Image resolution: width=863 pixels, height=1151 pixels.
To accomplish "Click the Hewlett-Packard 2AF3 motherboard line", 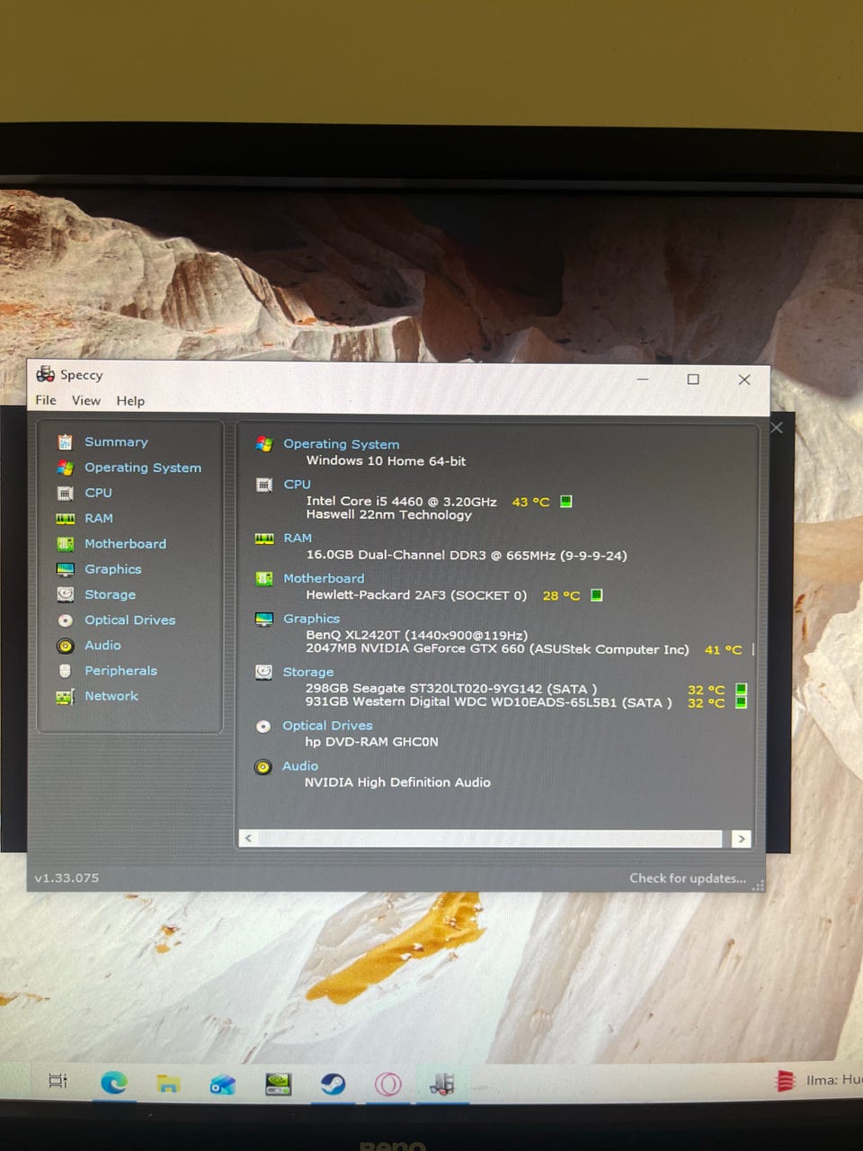I will coord(416,595).
